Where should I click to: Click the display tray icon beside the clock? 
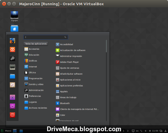pyautogui.click(x=161, y=131)
